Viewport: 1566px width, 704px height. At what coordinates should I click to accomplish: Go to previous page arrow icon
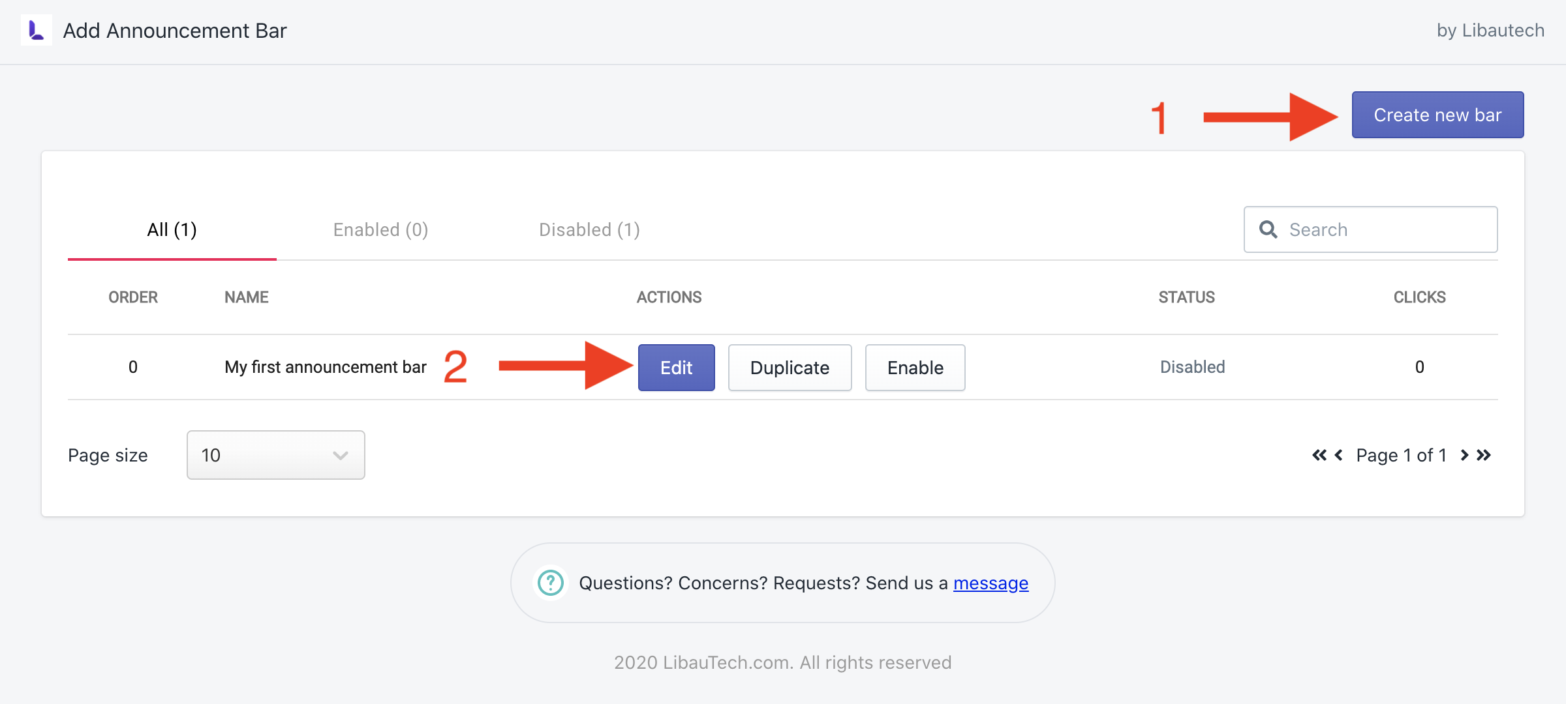click(1339, 455)
